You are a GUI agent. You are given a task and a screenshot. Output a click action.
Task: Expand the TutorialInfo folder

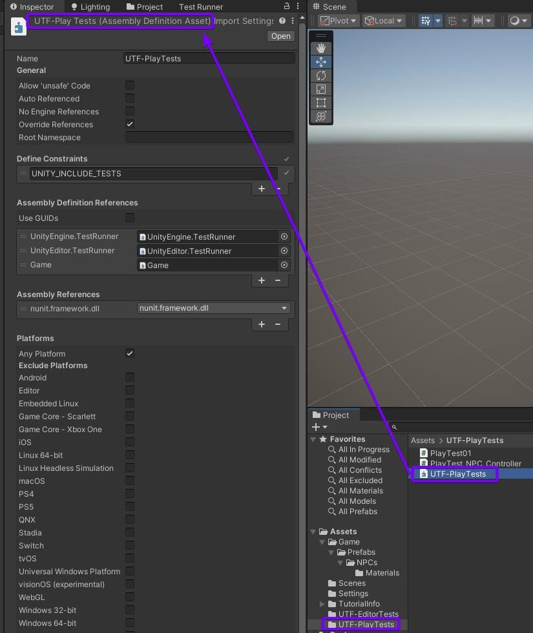tap(322, 604)
